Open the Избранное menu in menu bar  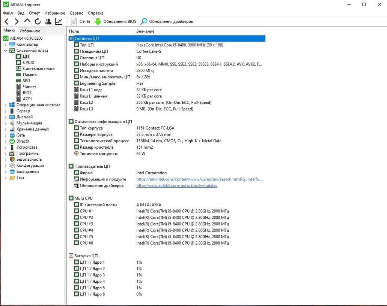(55, 13)
